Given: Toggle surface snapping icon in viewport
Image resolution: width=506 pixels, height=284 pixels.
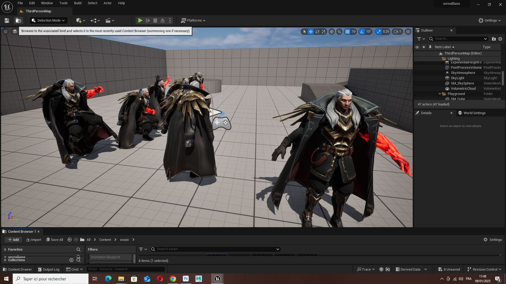Looking at the screenshot, I should click(x=339, y=32).
